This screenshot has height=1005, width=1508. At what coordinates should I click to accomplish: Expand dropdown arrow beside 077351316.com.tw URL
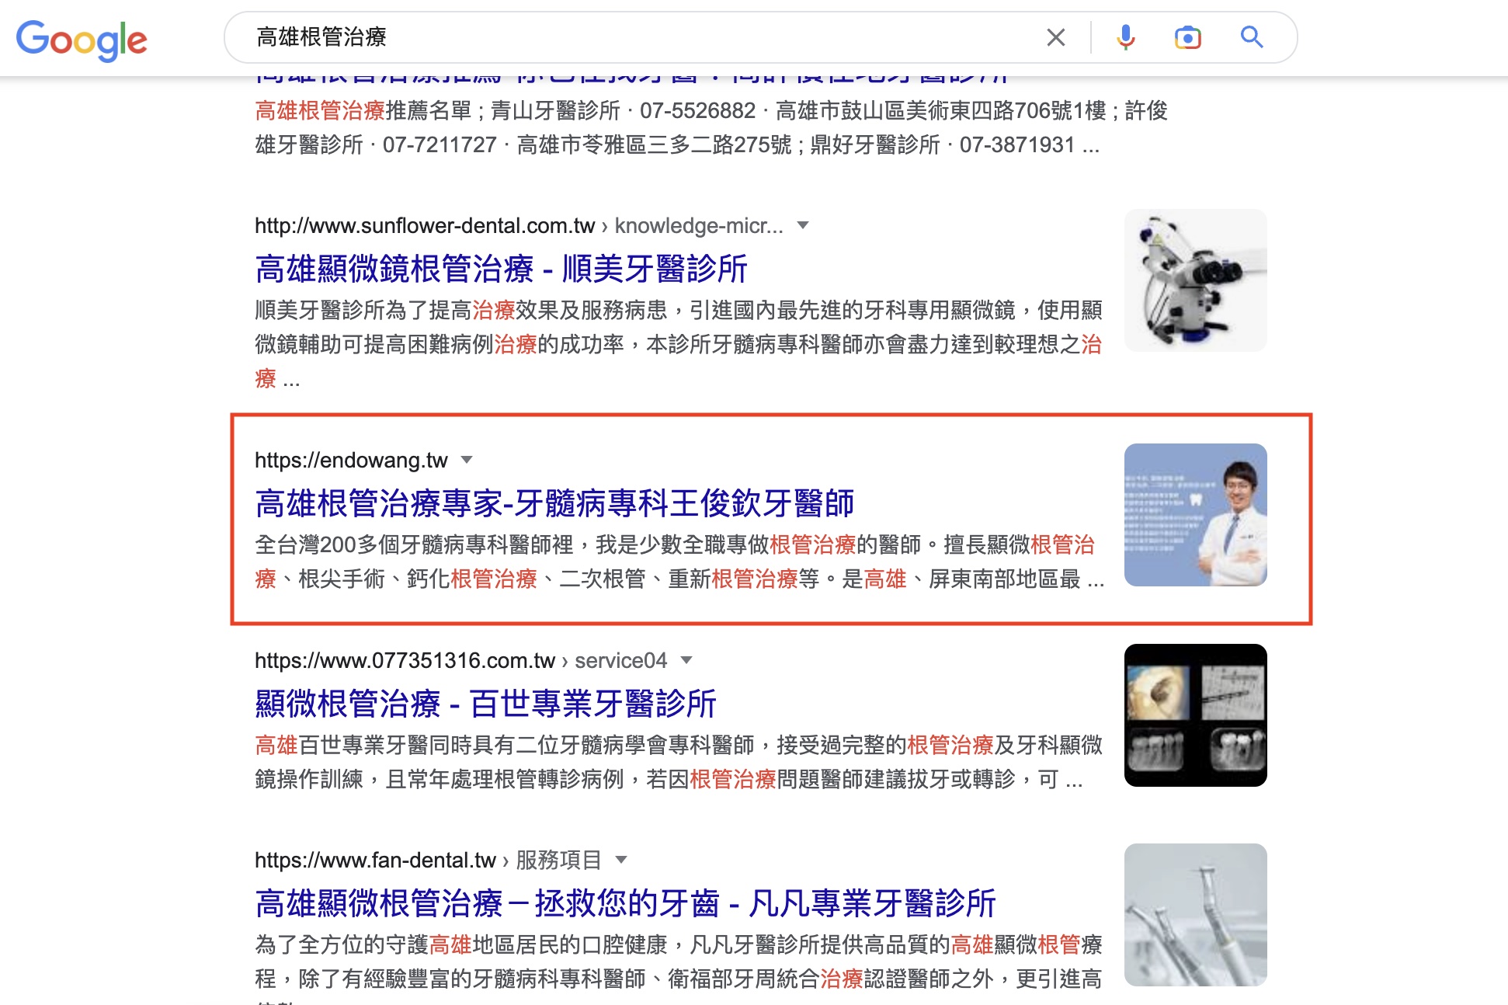click(x=686, y=660)
